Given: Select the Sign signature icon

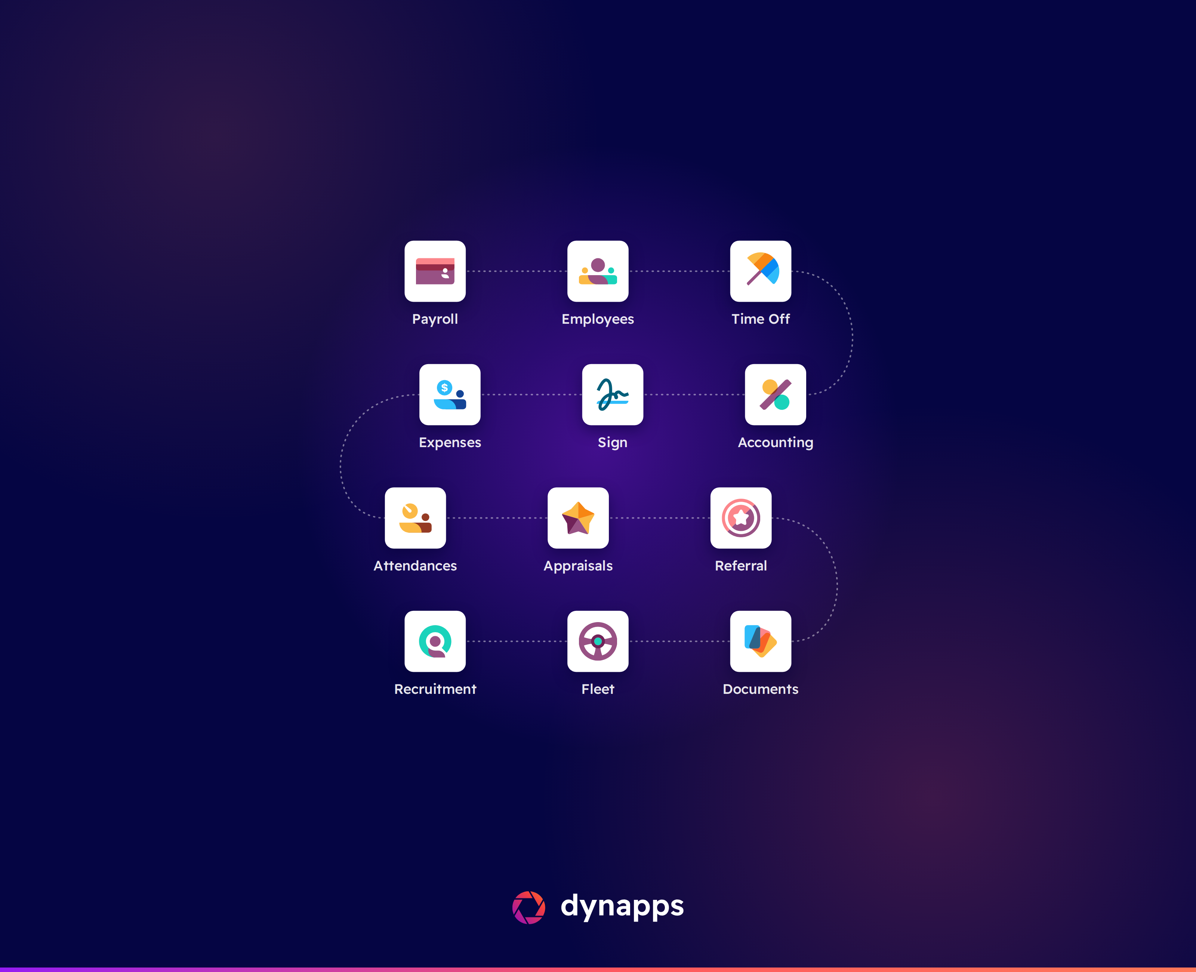Looking at the screenshot, I should tap(613, 394).
